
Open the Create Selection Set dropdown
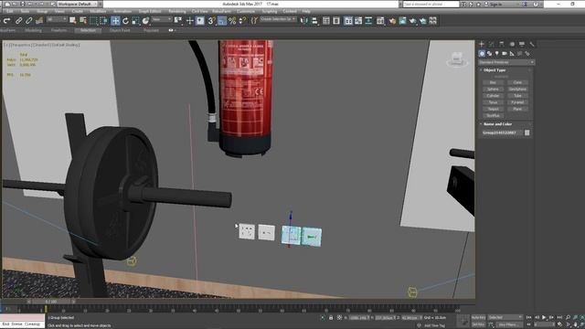[x=278, y=19]
